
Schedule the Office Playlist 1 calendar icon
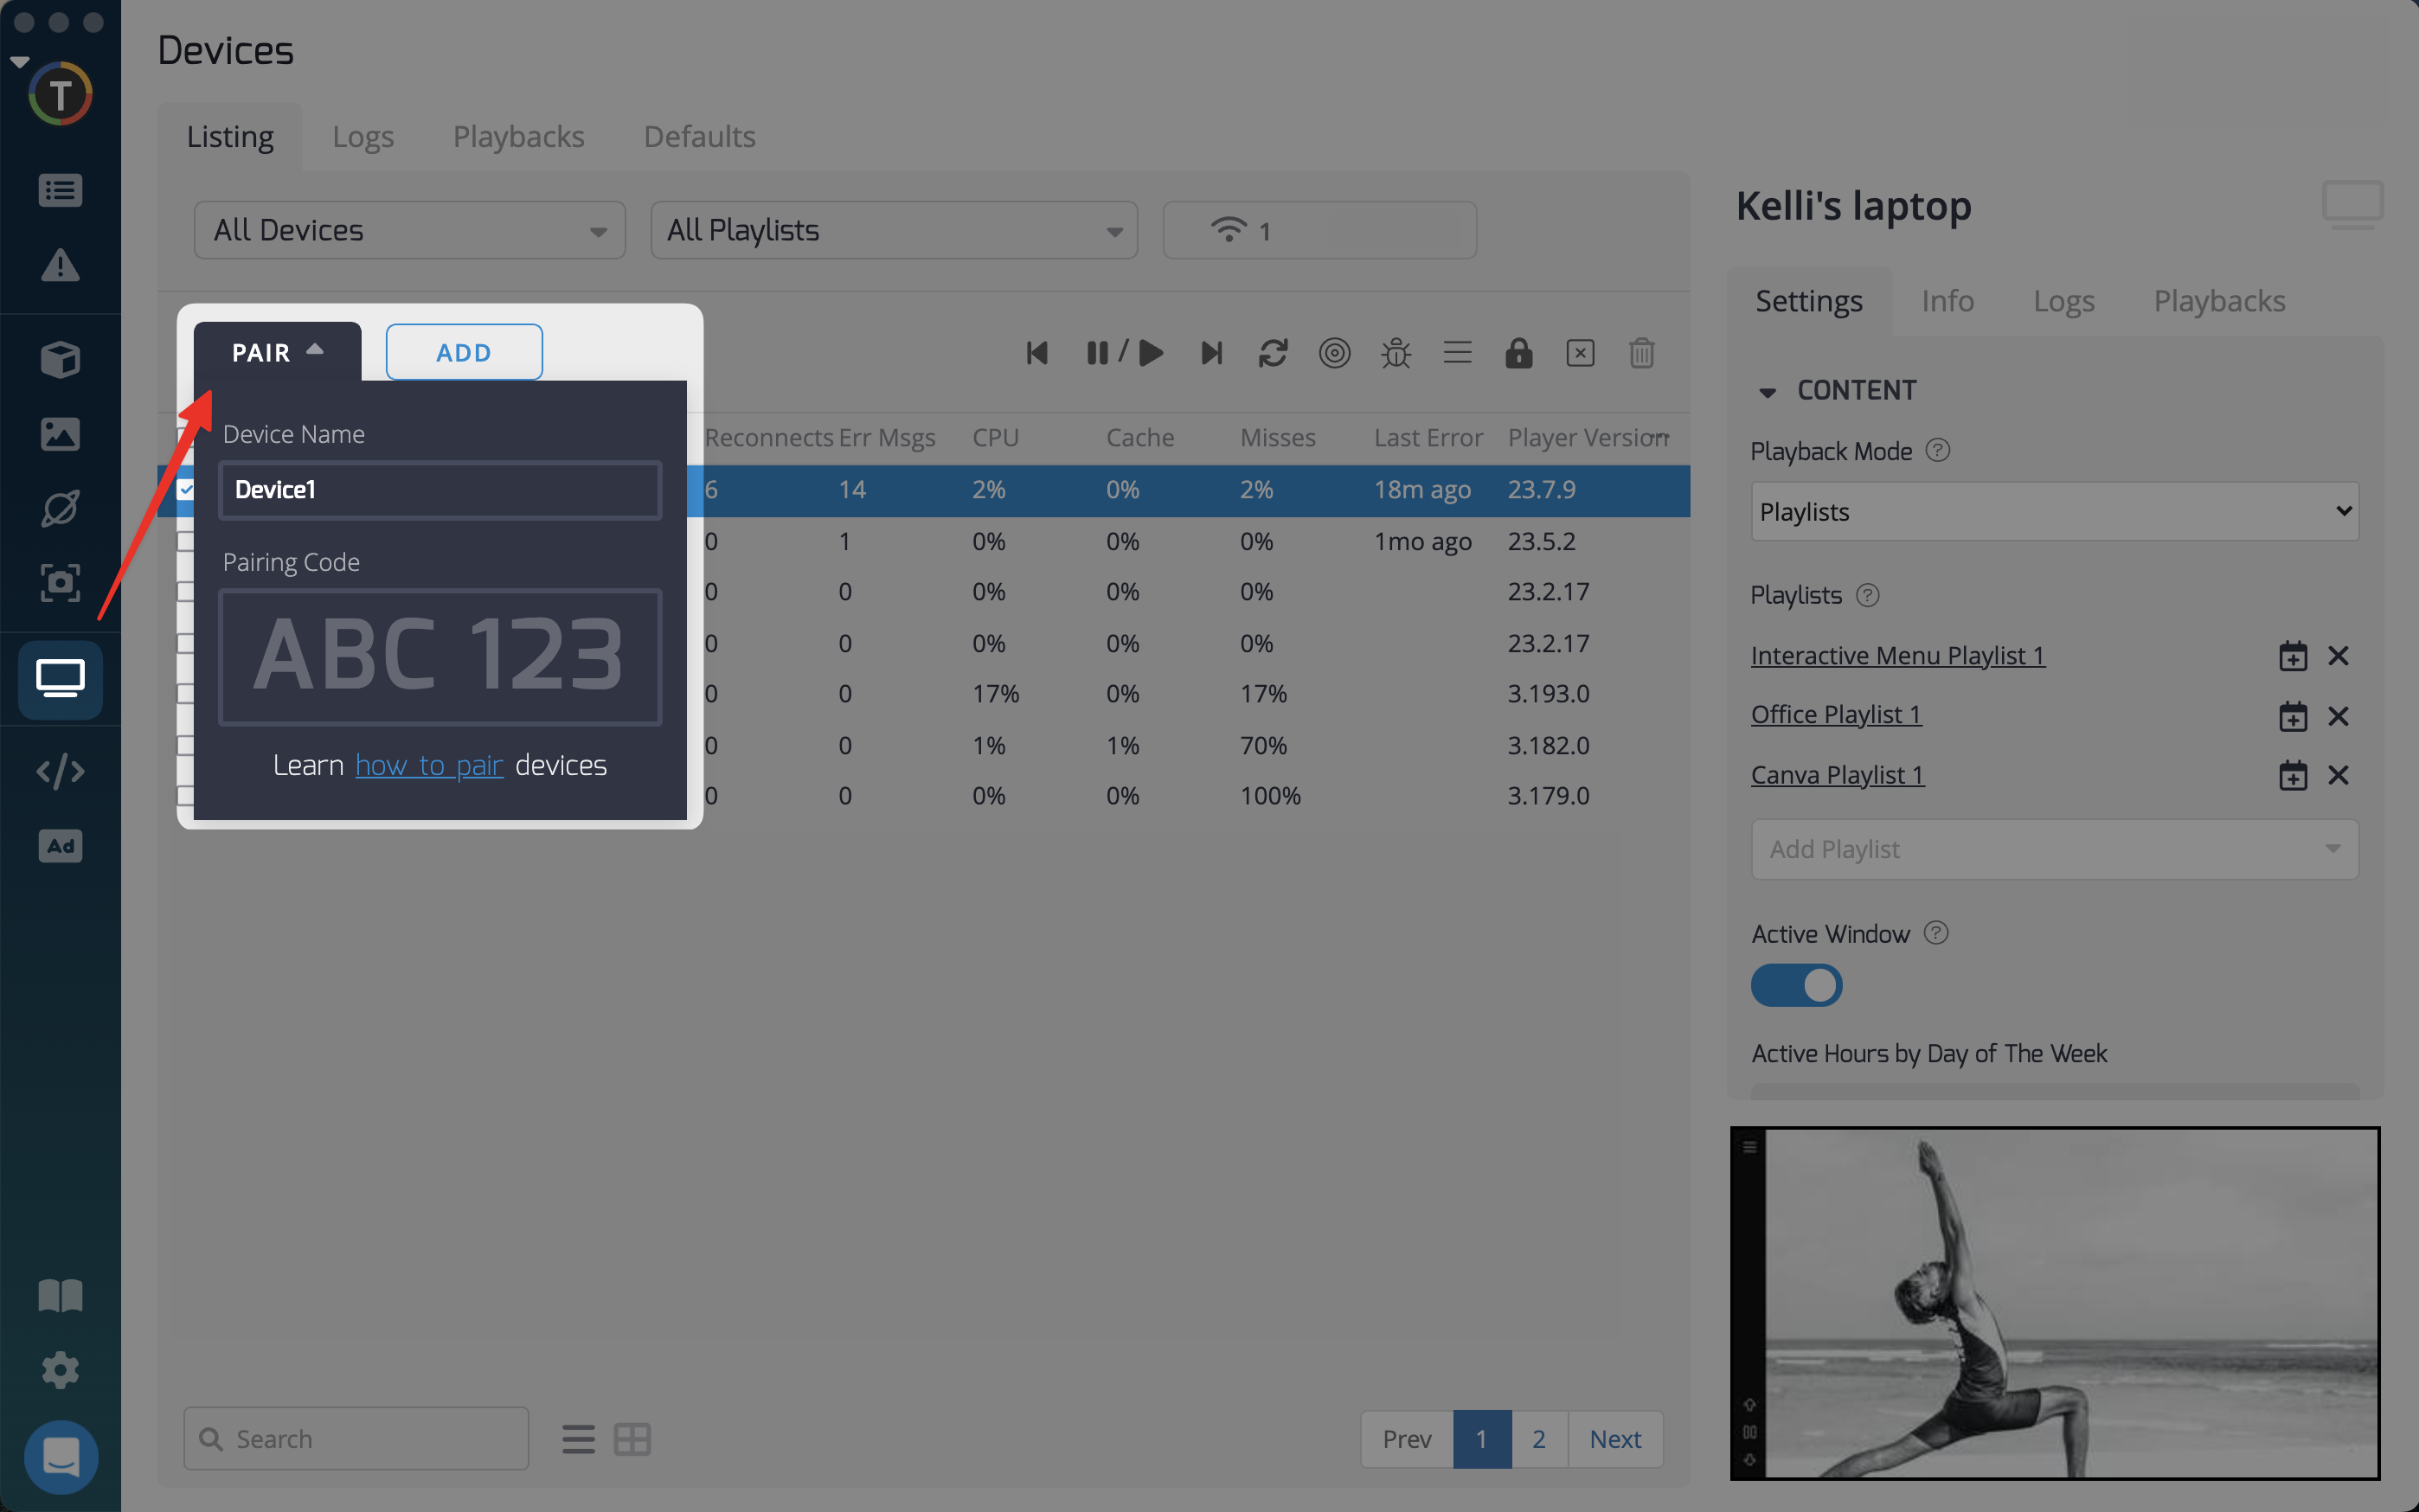point(2292,716)
